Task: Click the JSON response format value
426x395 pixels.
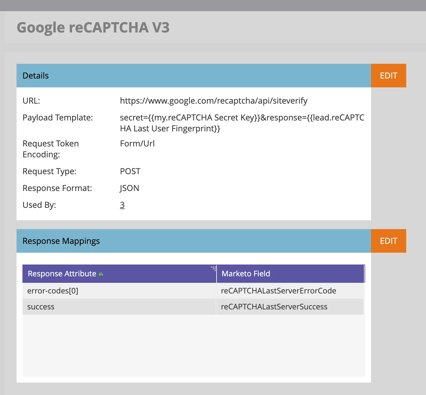Action: 129,188
